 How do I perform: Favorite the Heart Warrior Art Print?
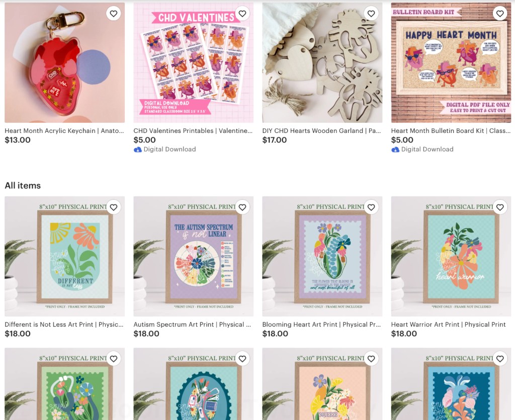click(x=500, y=207)
